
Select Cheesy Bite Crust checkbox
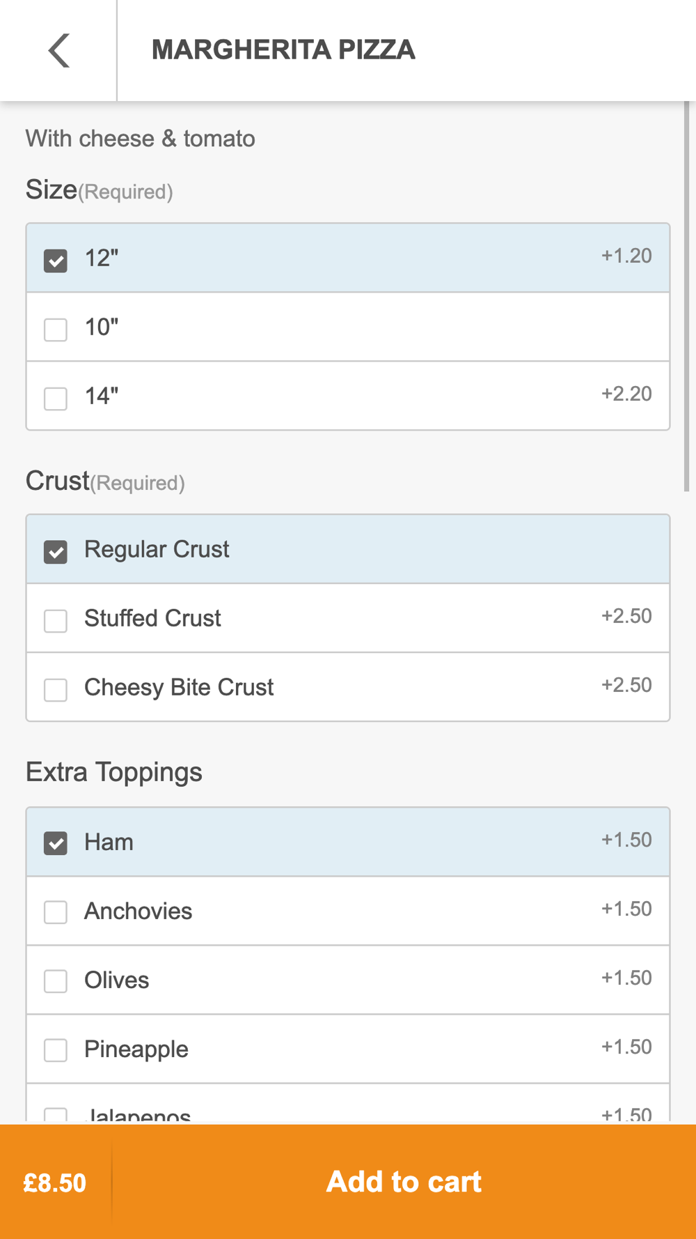pos(56,689)
